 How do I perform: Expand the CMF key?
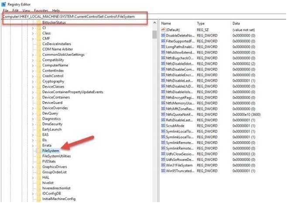(x=33, y=39)
